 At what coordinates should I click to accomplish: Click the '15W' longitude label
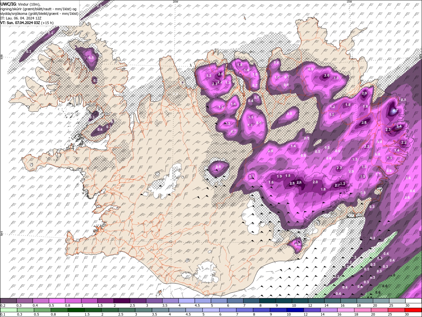[x=349, y=2]
